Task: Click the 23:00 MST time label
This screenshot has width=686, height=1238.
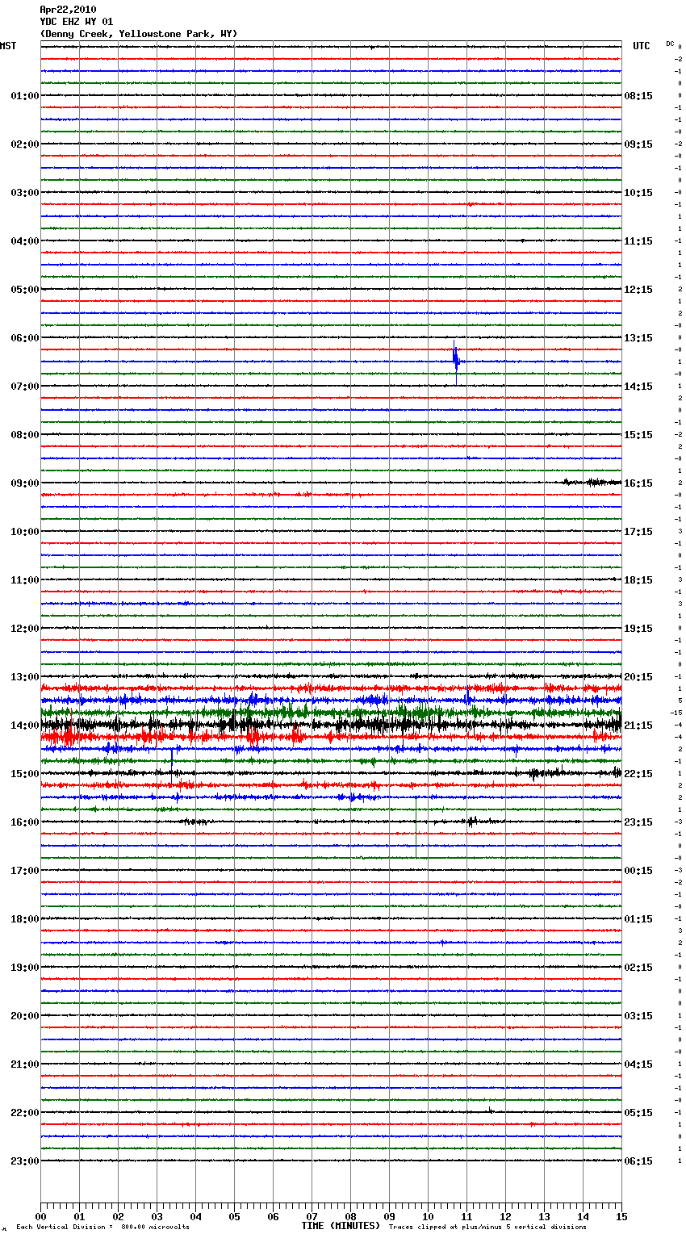Action: click(24, 1161)
